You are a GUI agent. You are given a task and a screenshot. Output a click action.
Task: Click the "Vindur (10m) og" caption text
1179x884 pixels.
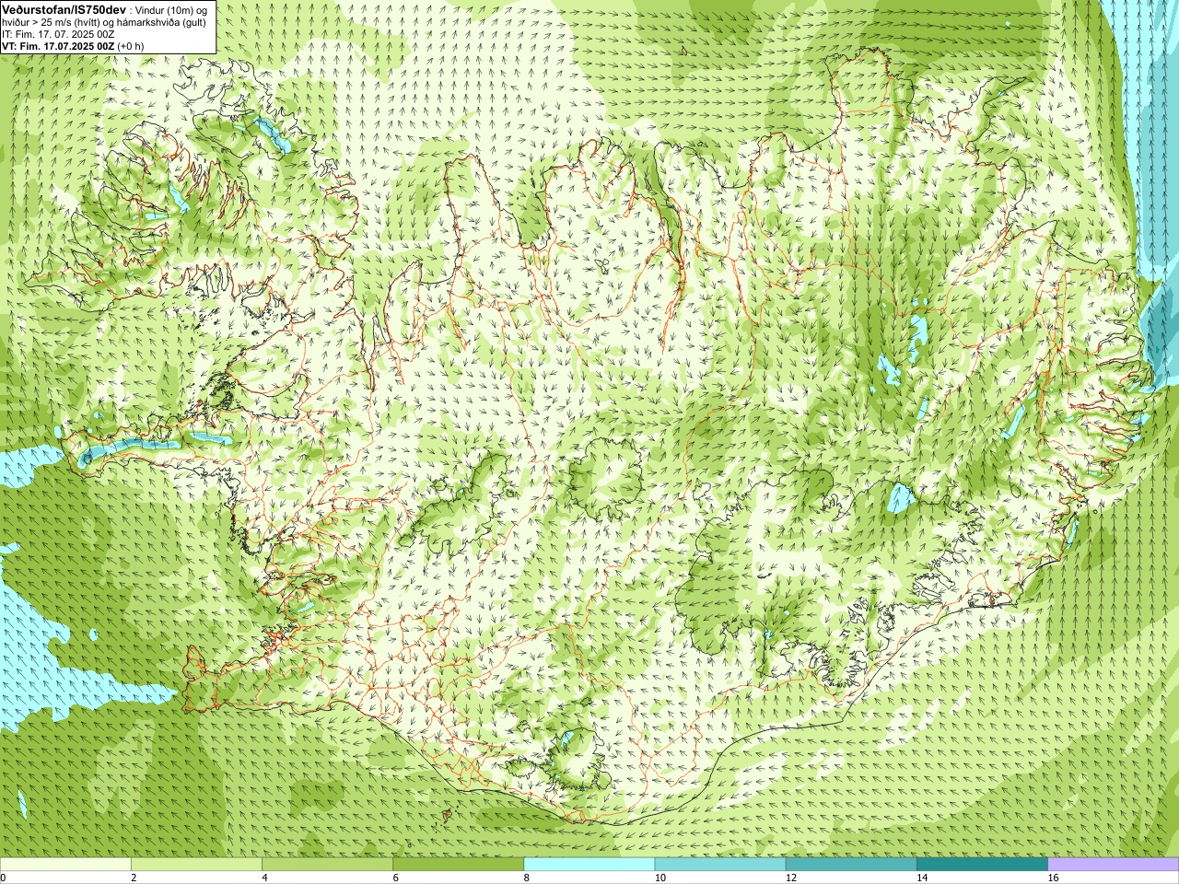[171, 9]
